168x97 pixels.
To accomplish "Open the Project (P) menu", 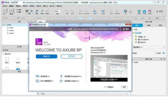I will 25,6.
